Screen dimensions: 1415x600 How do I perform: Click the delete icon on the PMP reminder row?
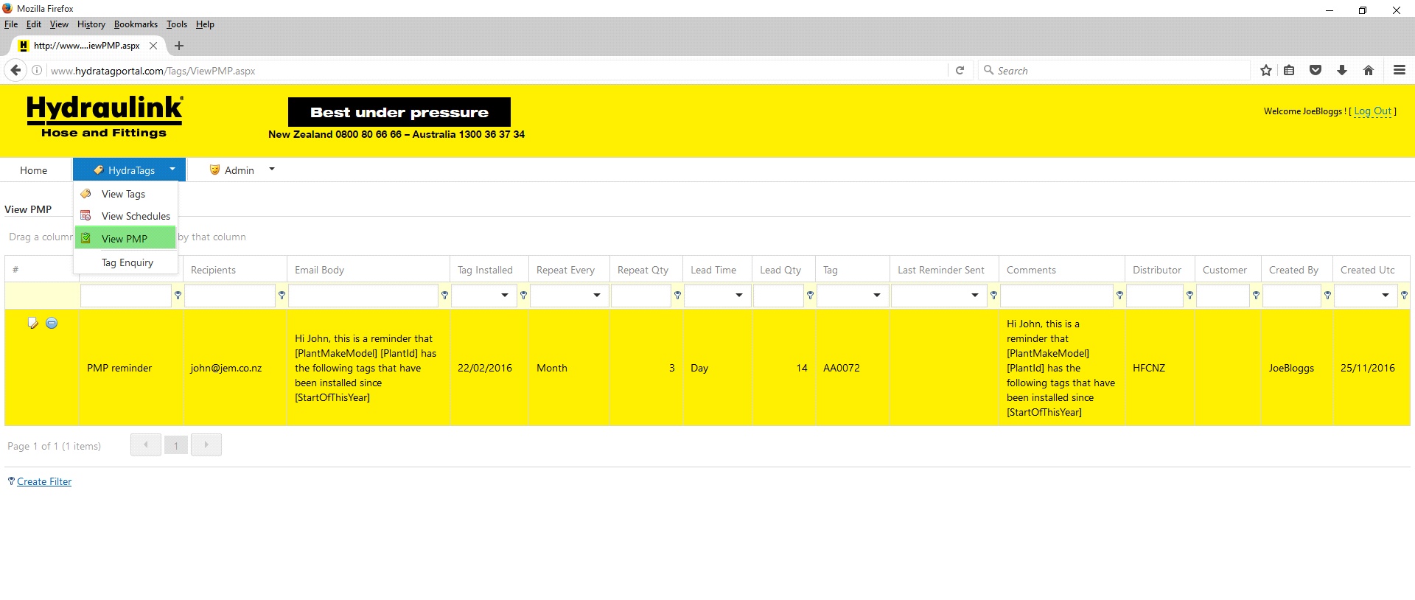pyautogui.click(x=52, y=323)
